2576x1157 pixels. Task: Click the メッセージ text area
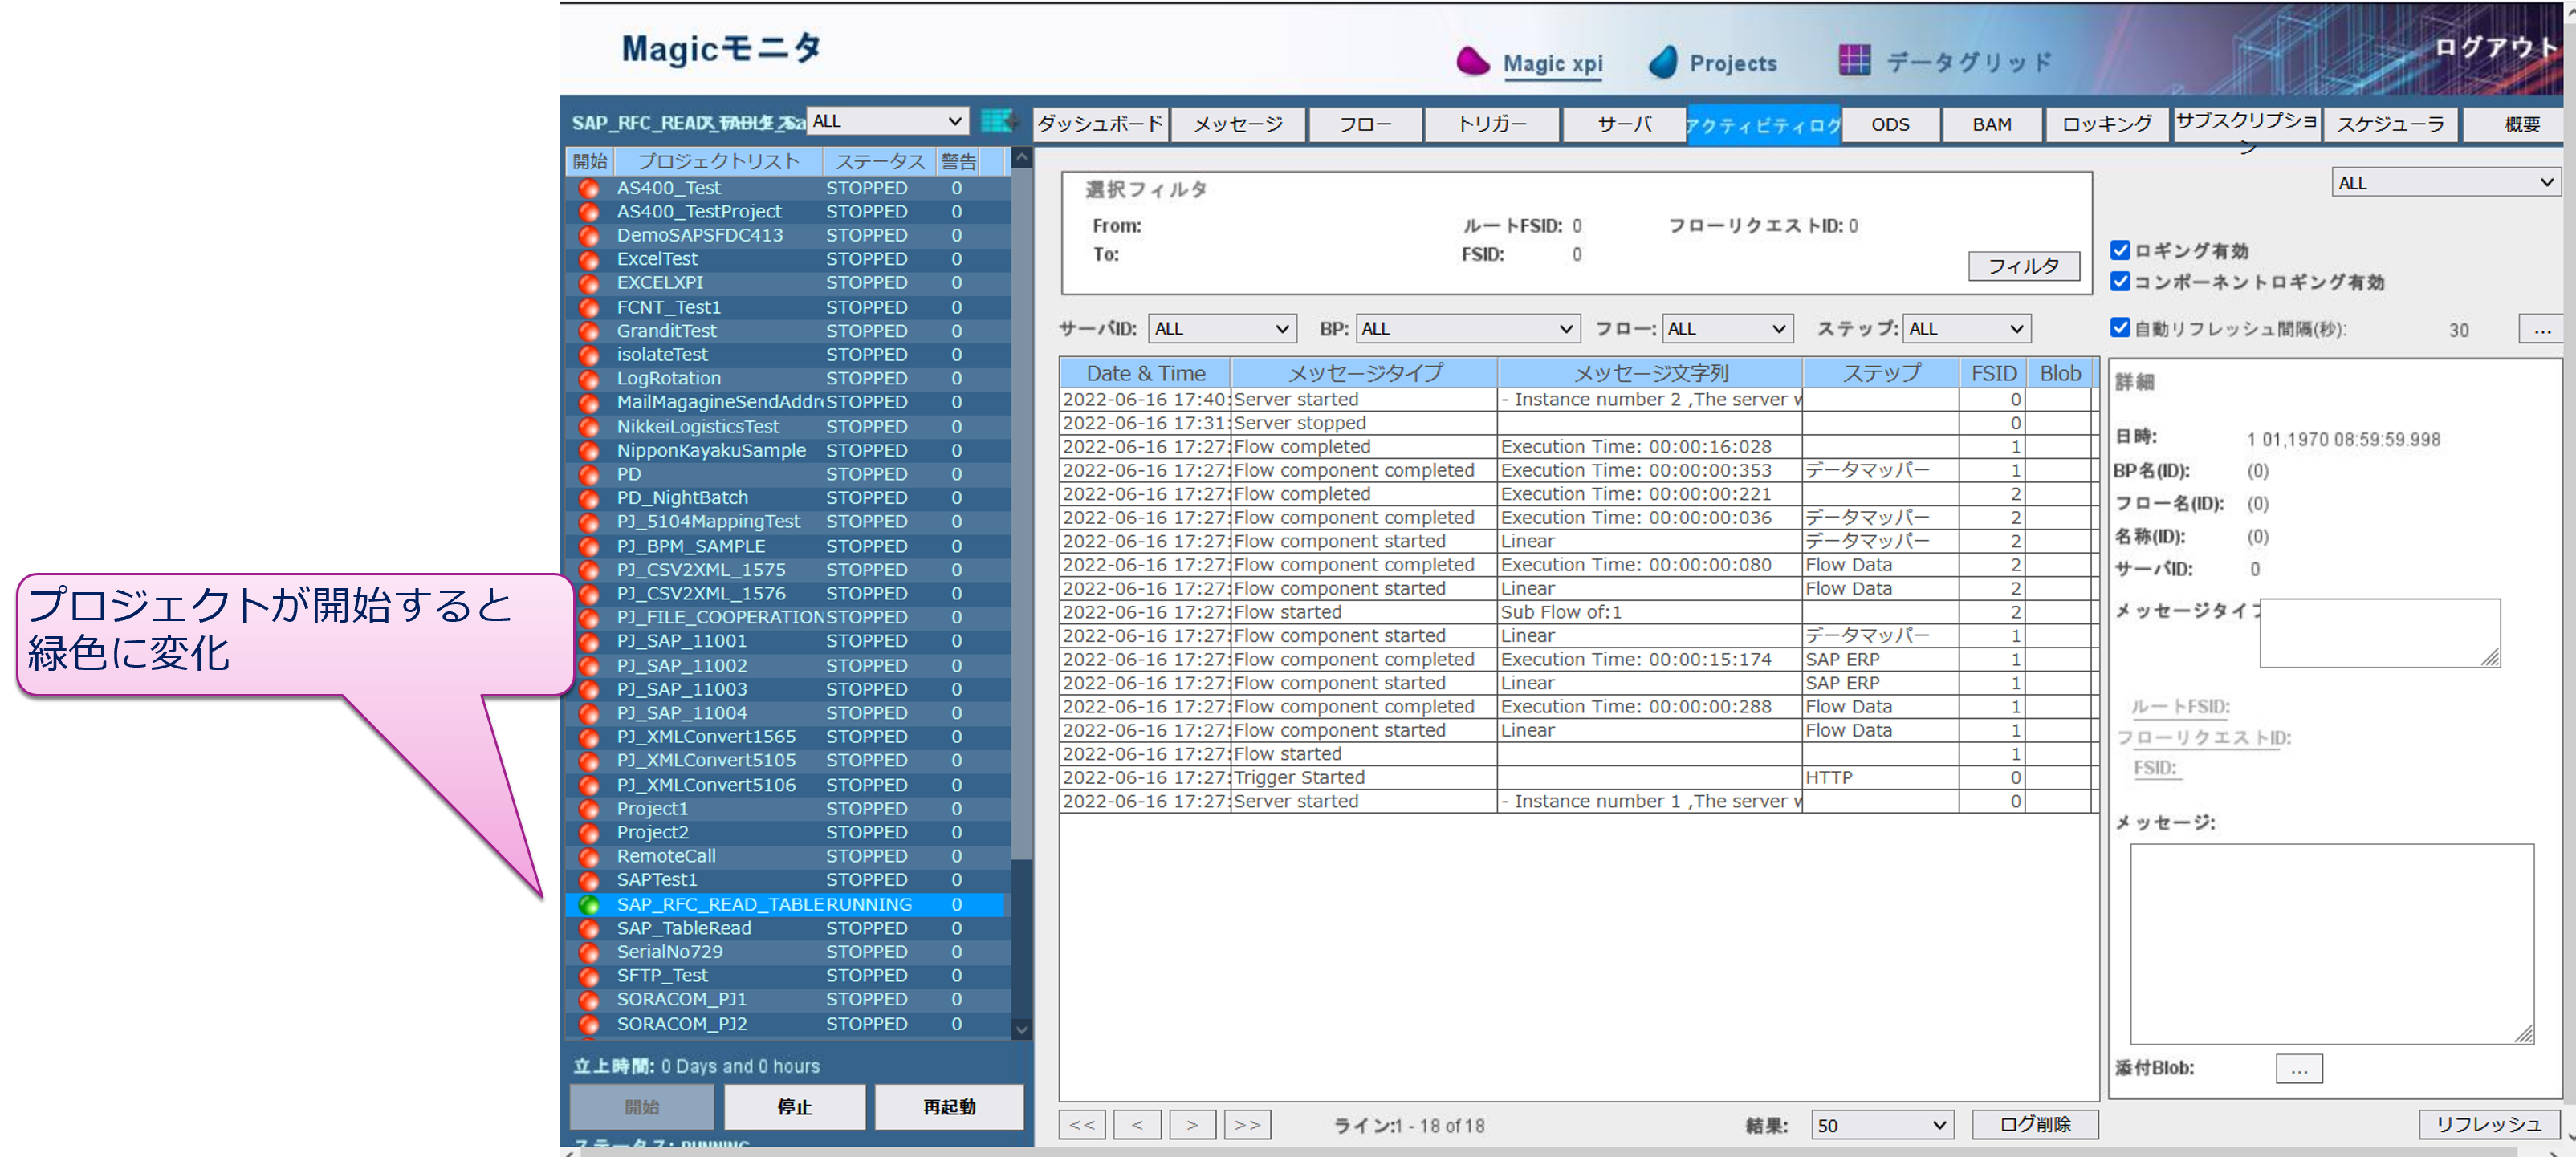(2331, 944)
